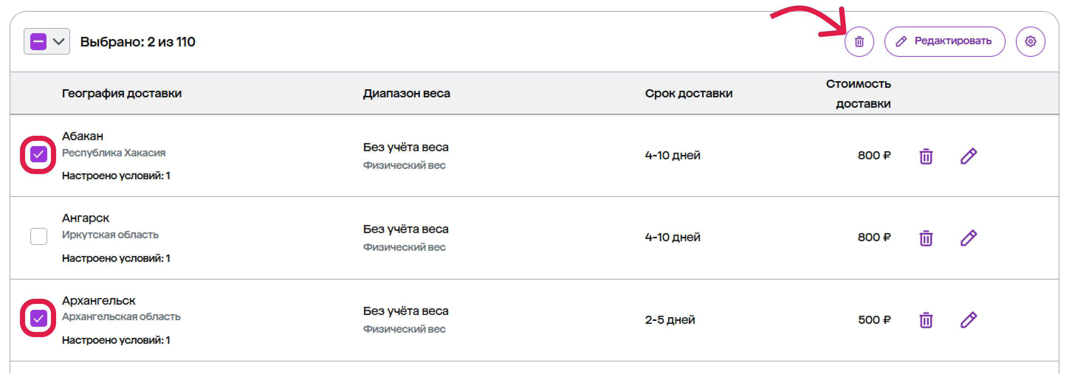Click the Стоимость доставки column header
The image size is (1072, 374).
(x=858, y=94)
